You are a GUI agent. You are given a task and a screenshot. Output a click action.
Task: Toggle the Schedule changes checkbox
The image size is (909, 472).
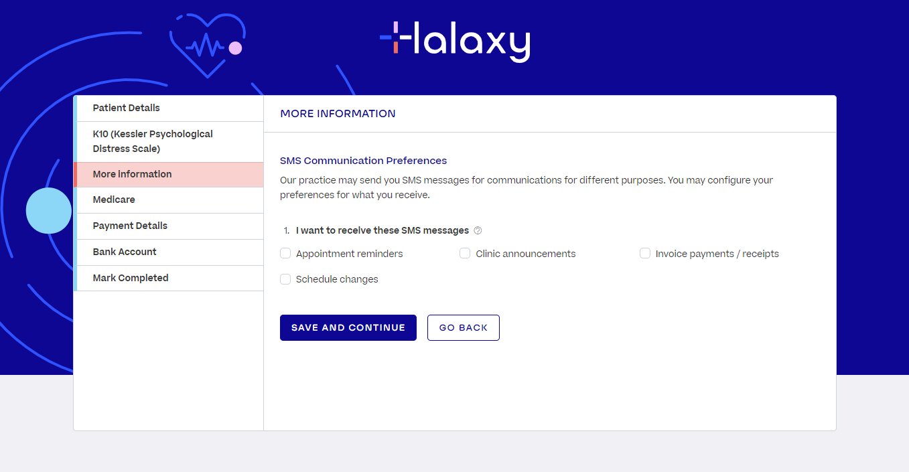click(285, 279)
